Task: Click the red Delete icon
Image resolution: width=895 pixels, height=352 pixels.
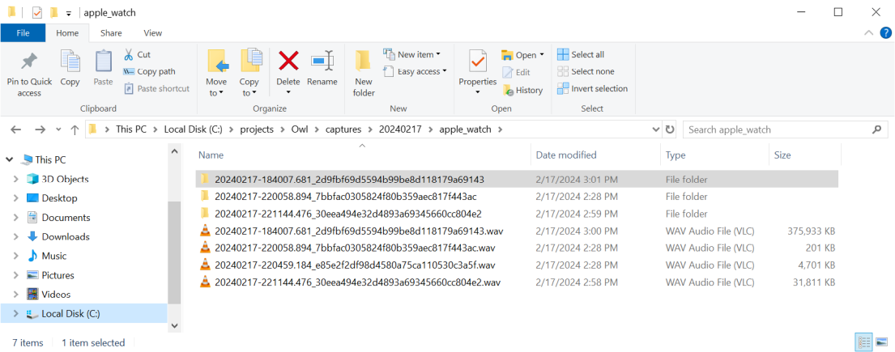Action: (288, 61)
